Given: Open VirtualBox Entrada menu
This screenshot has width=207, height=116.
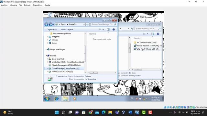Looking at the screenshot, I should pos(27,5).
